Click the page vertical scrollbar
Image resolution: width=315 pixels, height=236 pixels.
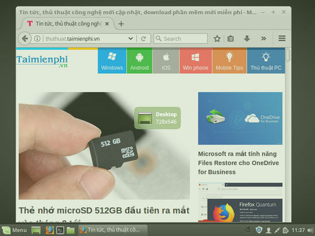point(289,55)
